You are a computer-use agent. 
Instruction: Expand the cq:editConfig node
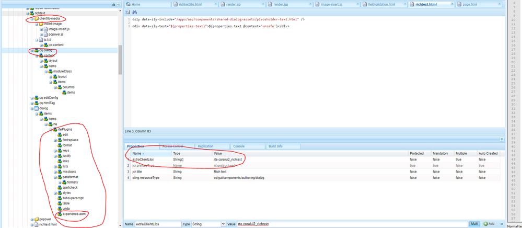(x=32, y=98)
